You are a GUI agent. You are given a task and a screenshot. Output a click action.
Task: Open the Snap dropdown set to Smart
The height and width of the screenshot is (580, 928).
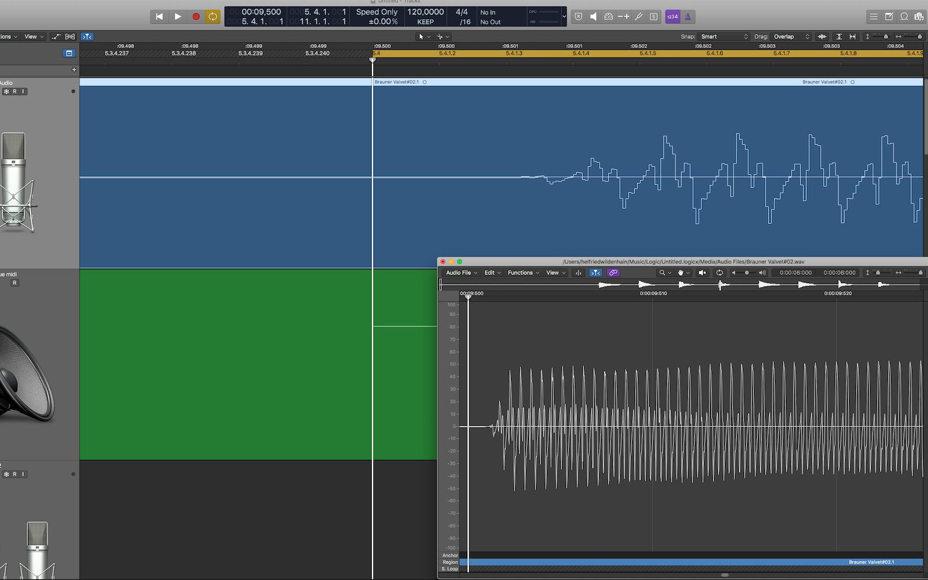pyautogui.click(x=724, y=37)
